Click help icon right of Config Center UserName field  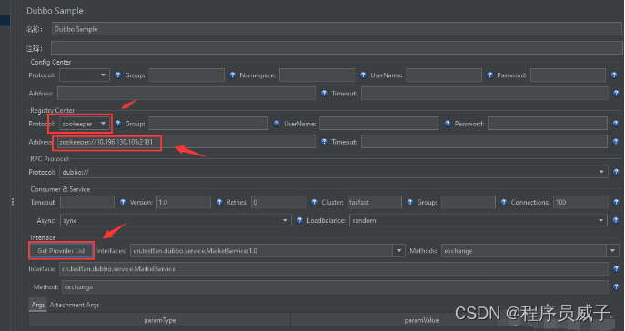[x=489, y=75]
